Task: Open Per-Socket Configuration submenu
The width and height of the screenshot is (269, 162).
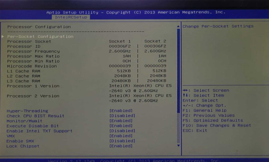Action: click(40, 37)
